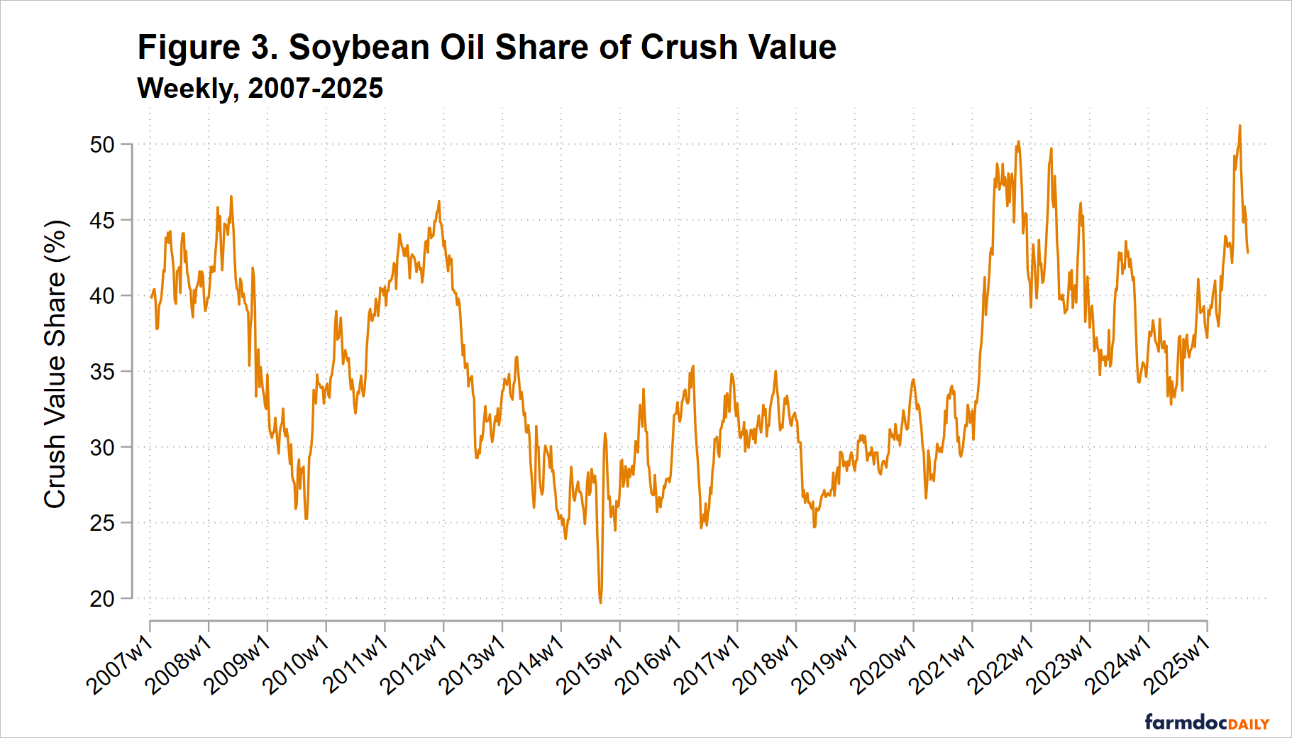This screenshot has width=1292, height=738.
Task: Click the 40 tick label on y-axis
Action: (101, 296)
